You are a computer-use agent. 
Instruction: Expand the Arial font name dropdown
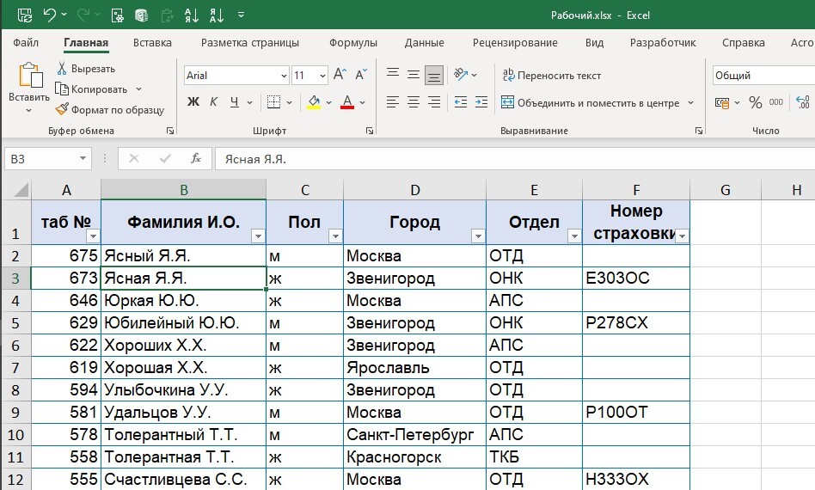(284, 76)
